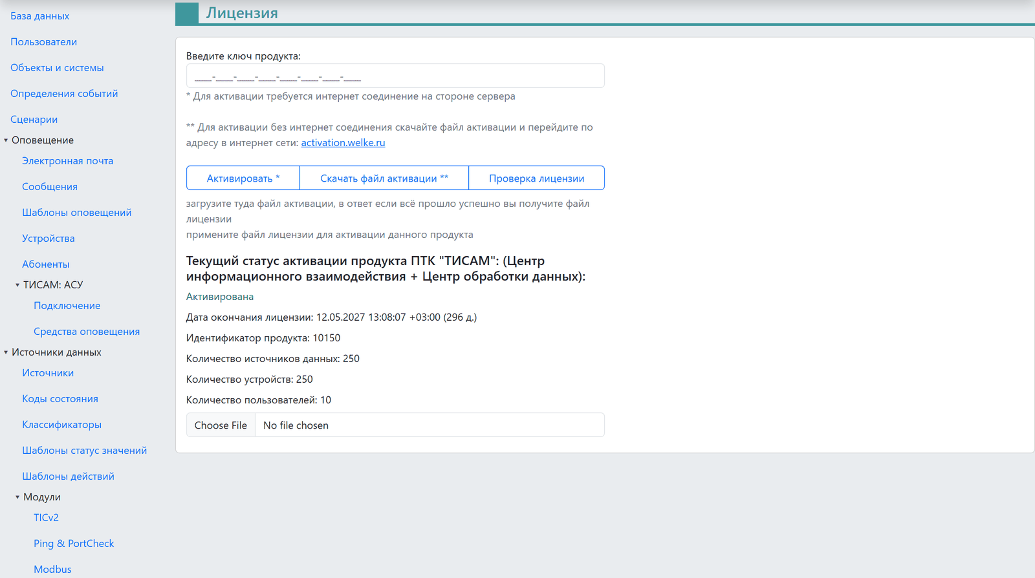Click the Активирована status text
This screenshot has height=578, width=1035.
[x=220, y=297]
